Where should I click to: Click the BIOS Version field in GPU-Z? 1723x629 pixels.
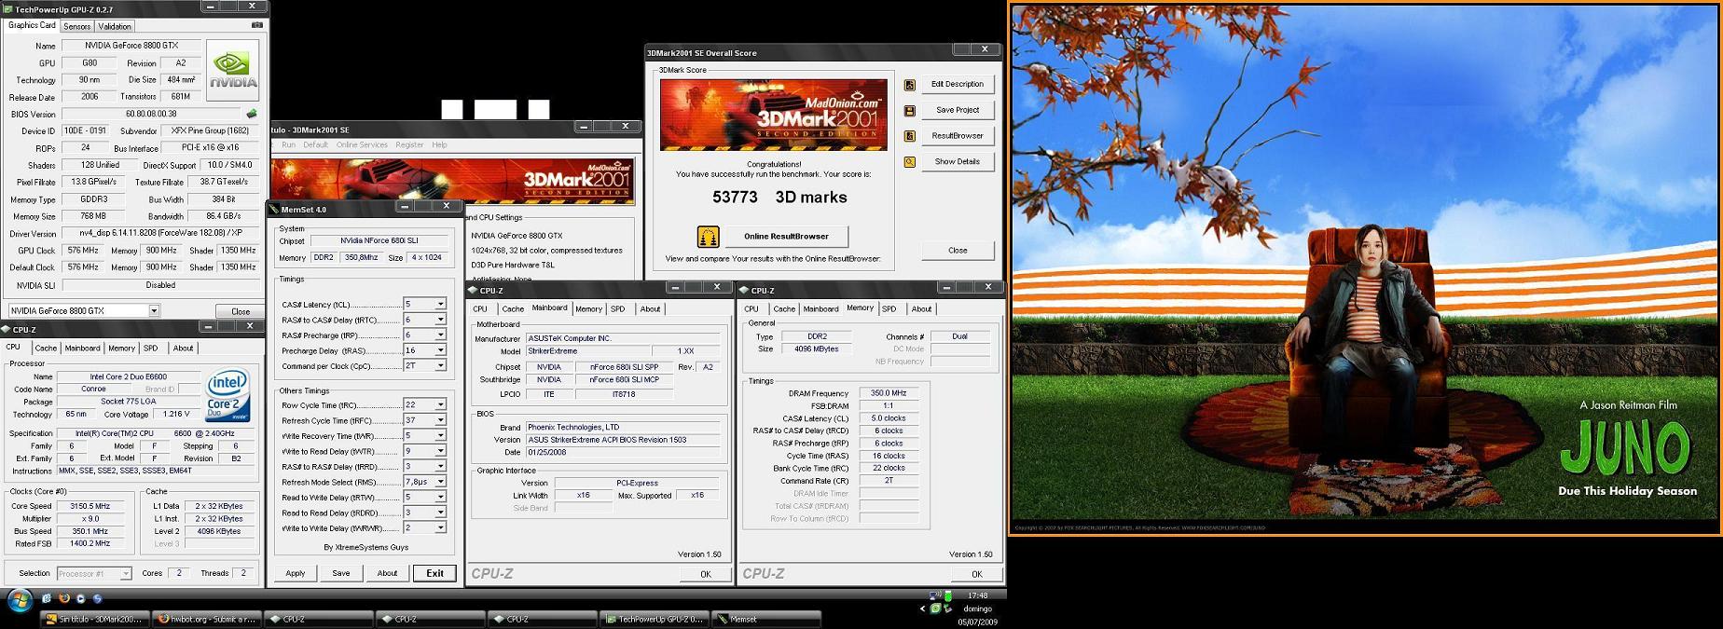click(x=150, y=115)
